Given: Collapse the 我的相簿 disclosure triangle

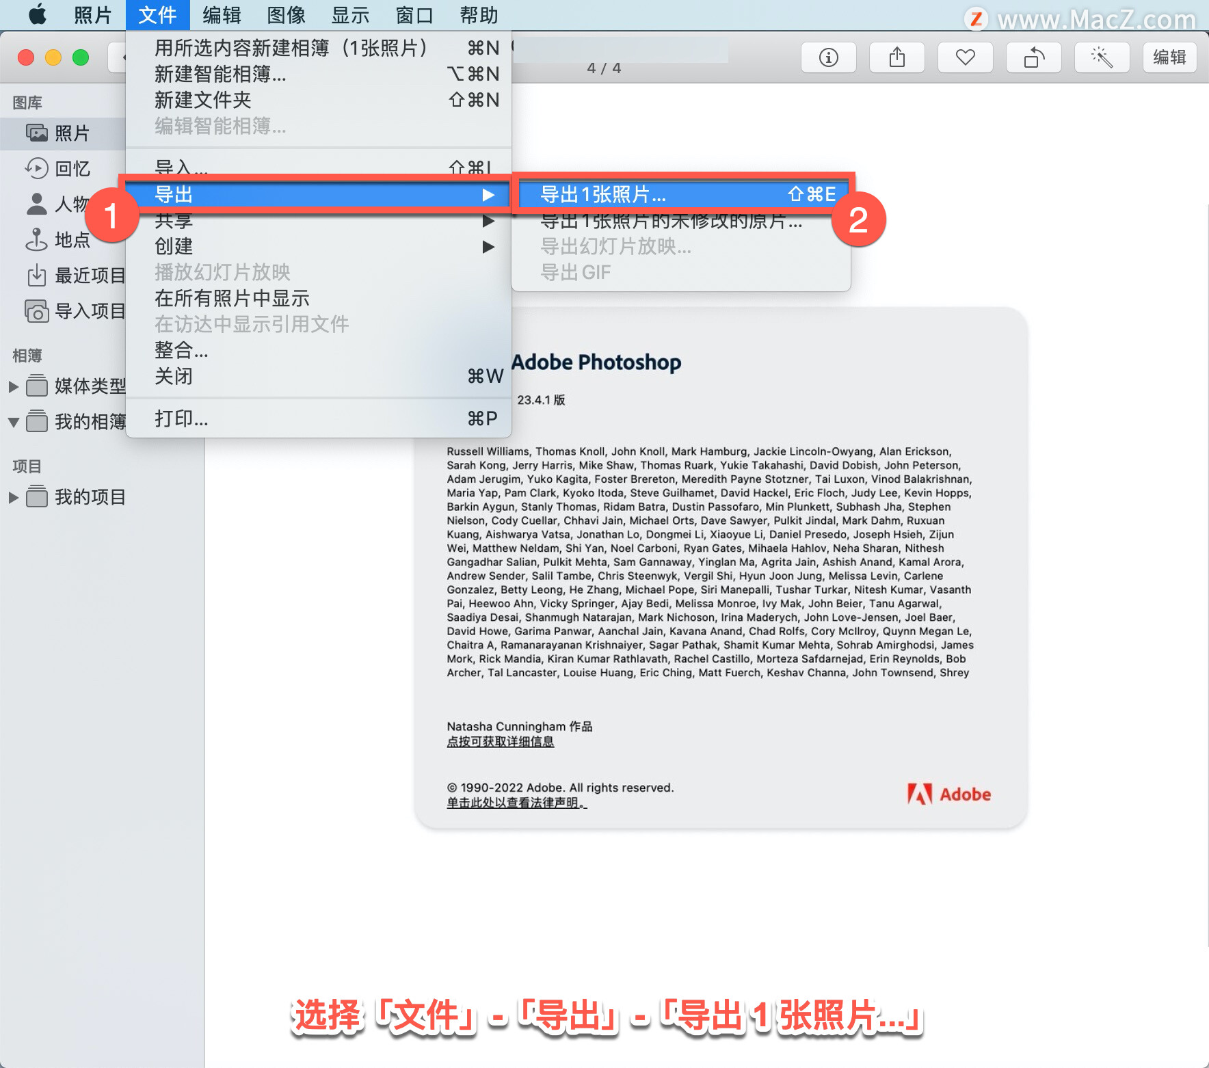Looking at the screenshot, I should (x=13, y=422).
